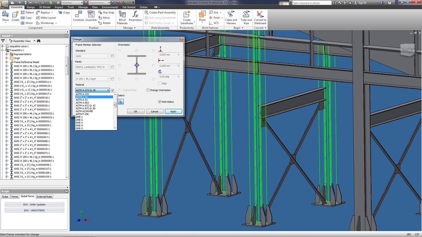
Task: Toggle the Family checkbox in Change dialog
Action: (112, 67)
